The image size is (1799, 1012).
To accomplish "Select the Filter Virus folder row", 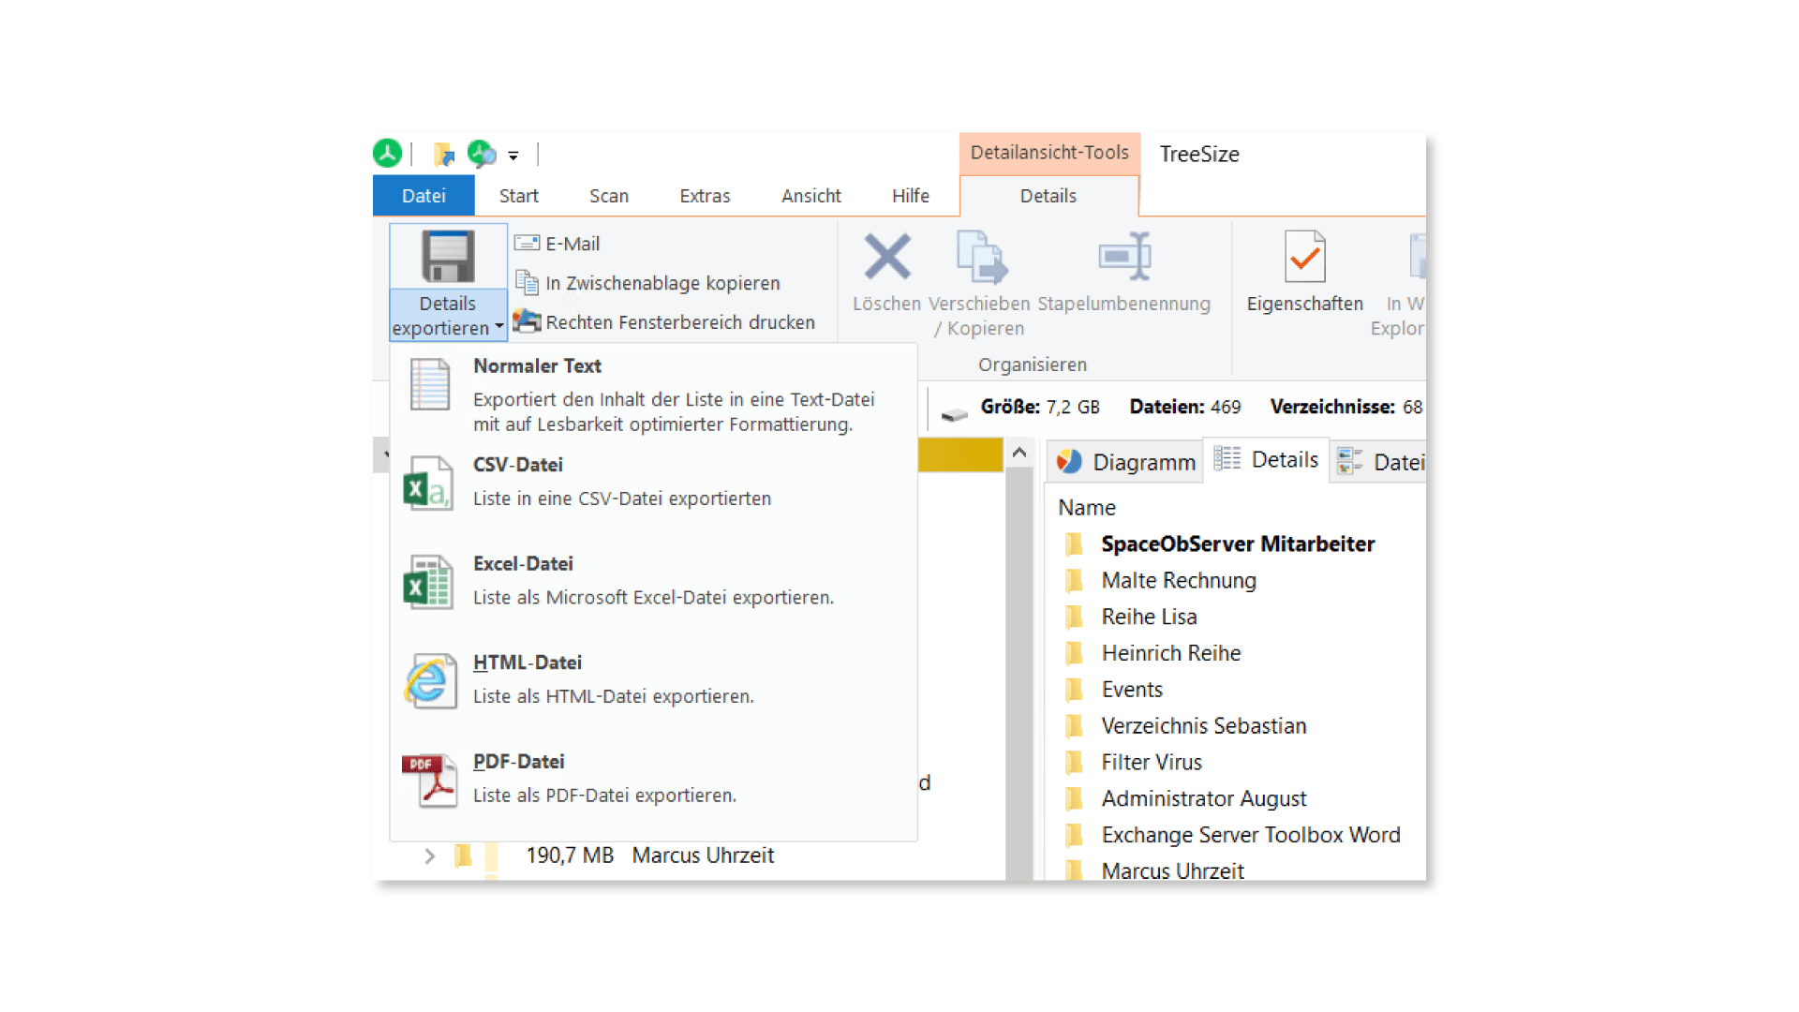I will pos(1151,763).
